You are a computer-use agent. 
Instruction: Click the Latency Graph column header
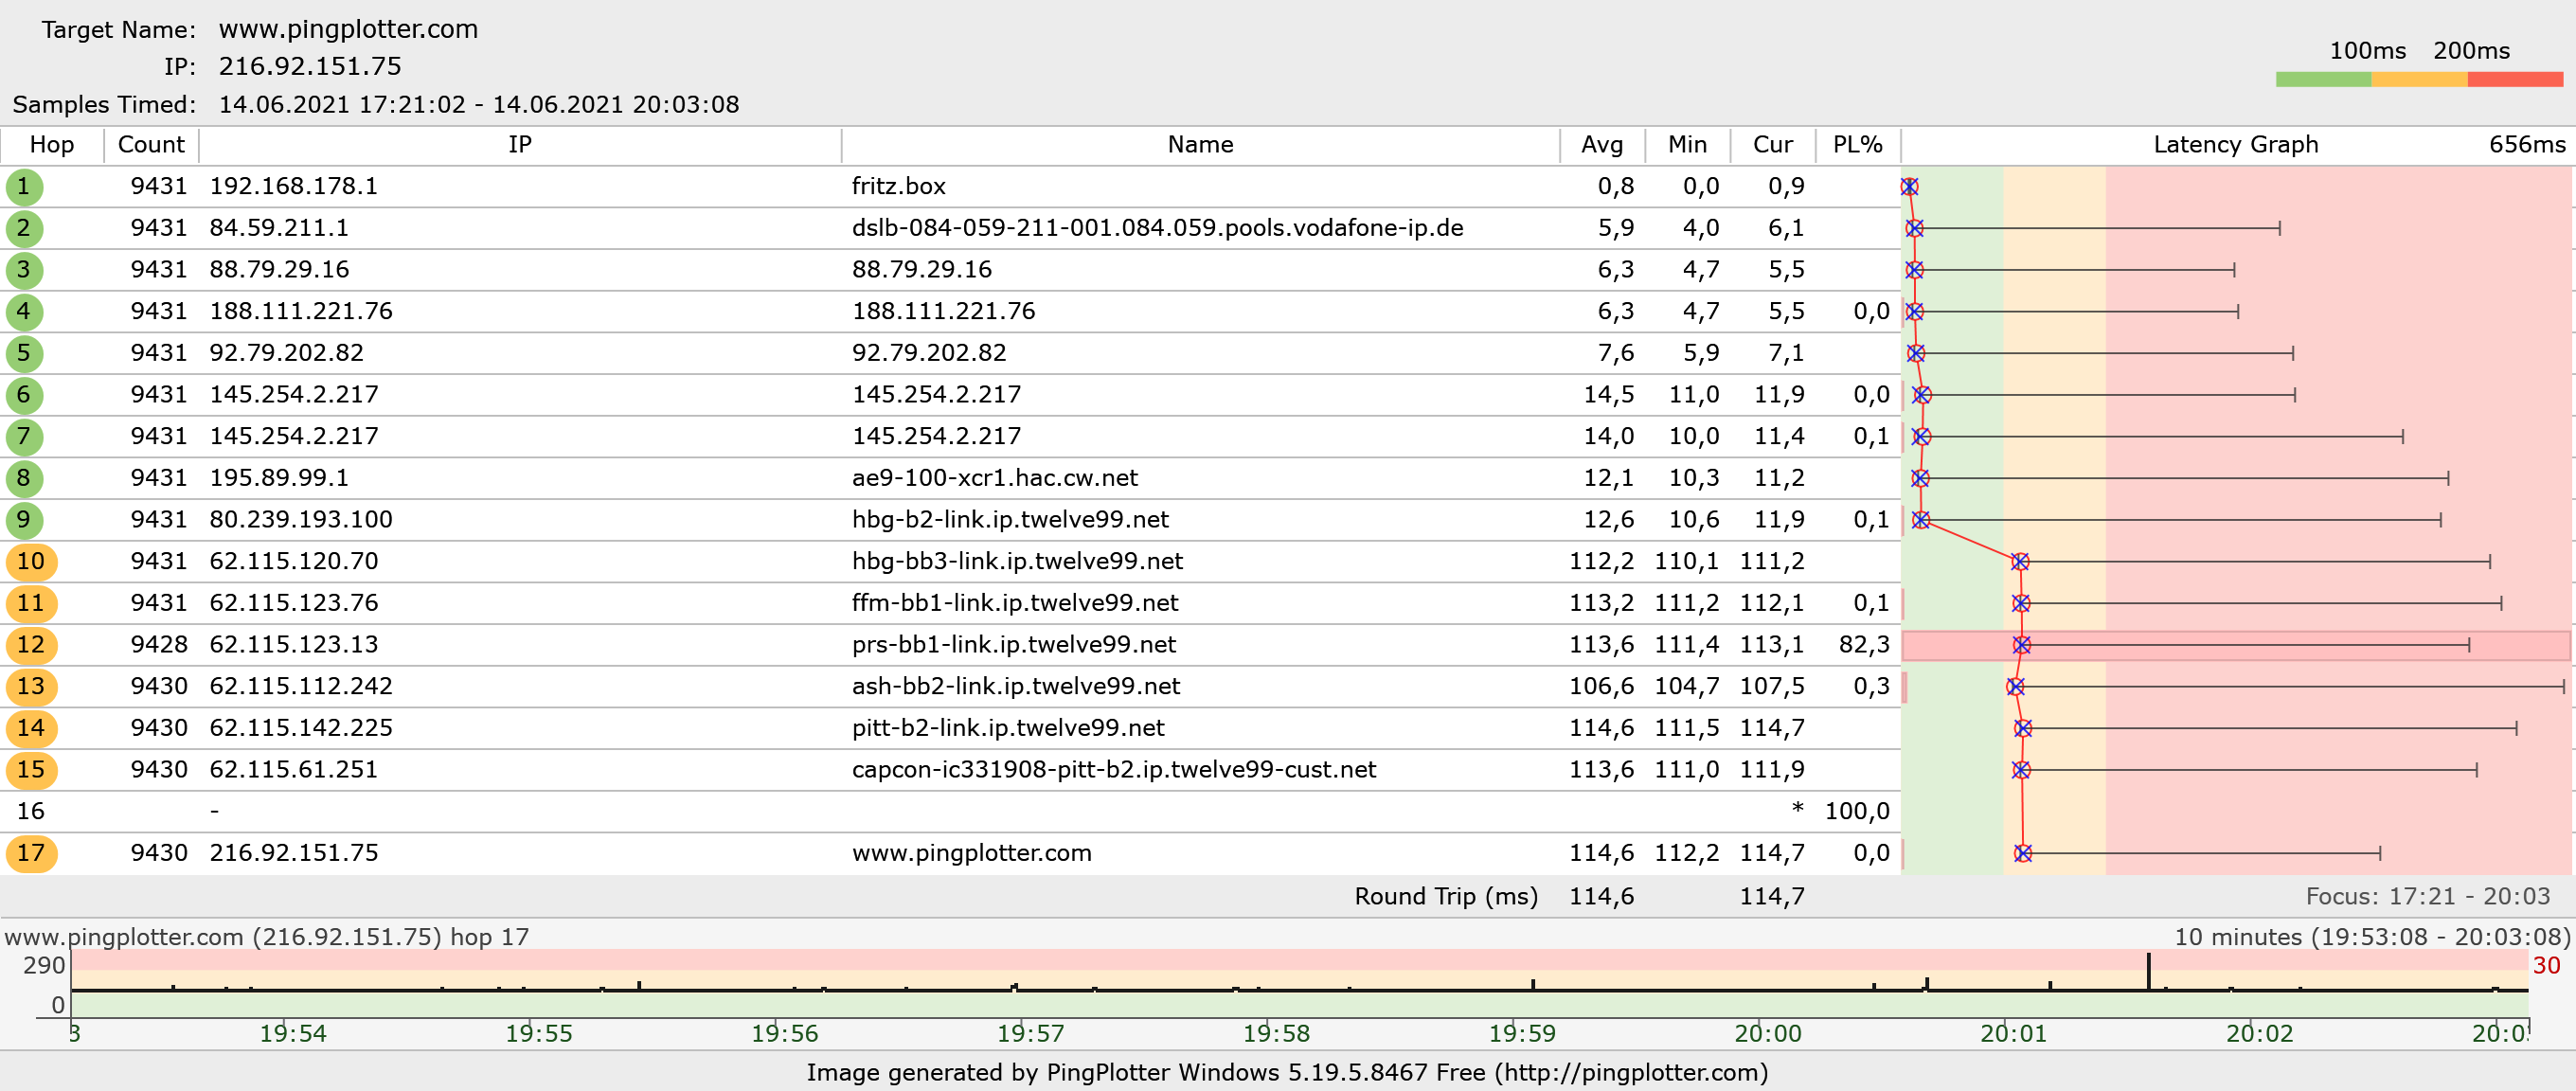(2235, 145)
